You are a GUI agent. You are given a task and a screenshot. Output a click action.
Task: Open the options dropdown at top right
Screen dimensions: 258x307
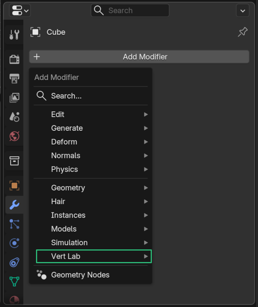243,10
